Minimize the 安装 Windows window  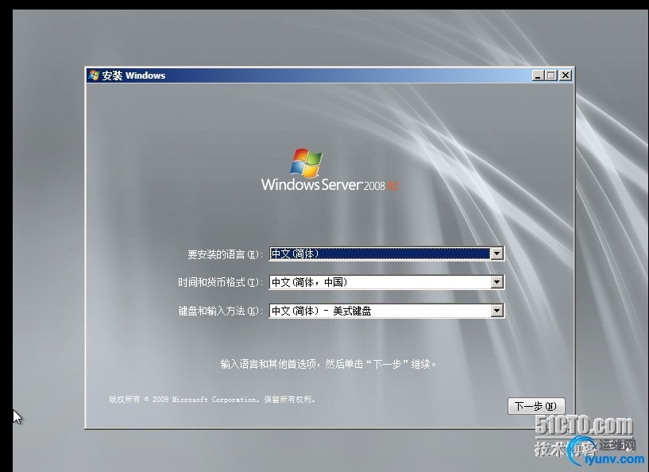pos(538,75)
